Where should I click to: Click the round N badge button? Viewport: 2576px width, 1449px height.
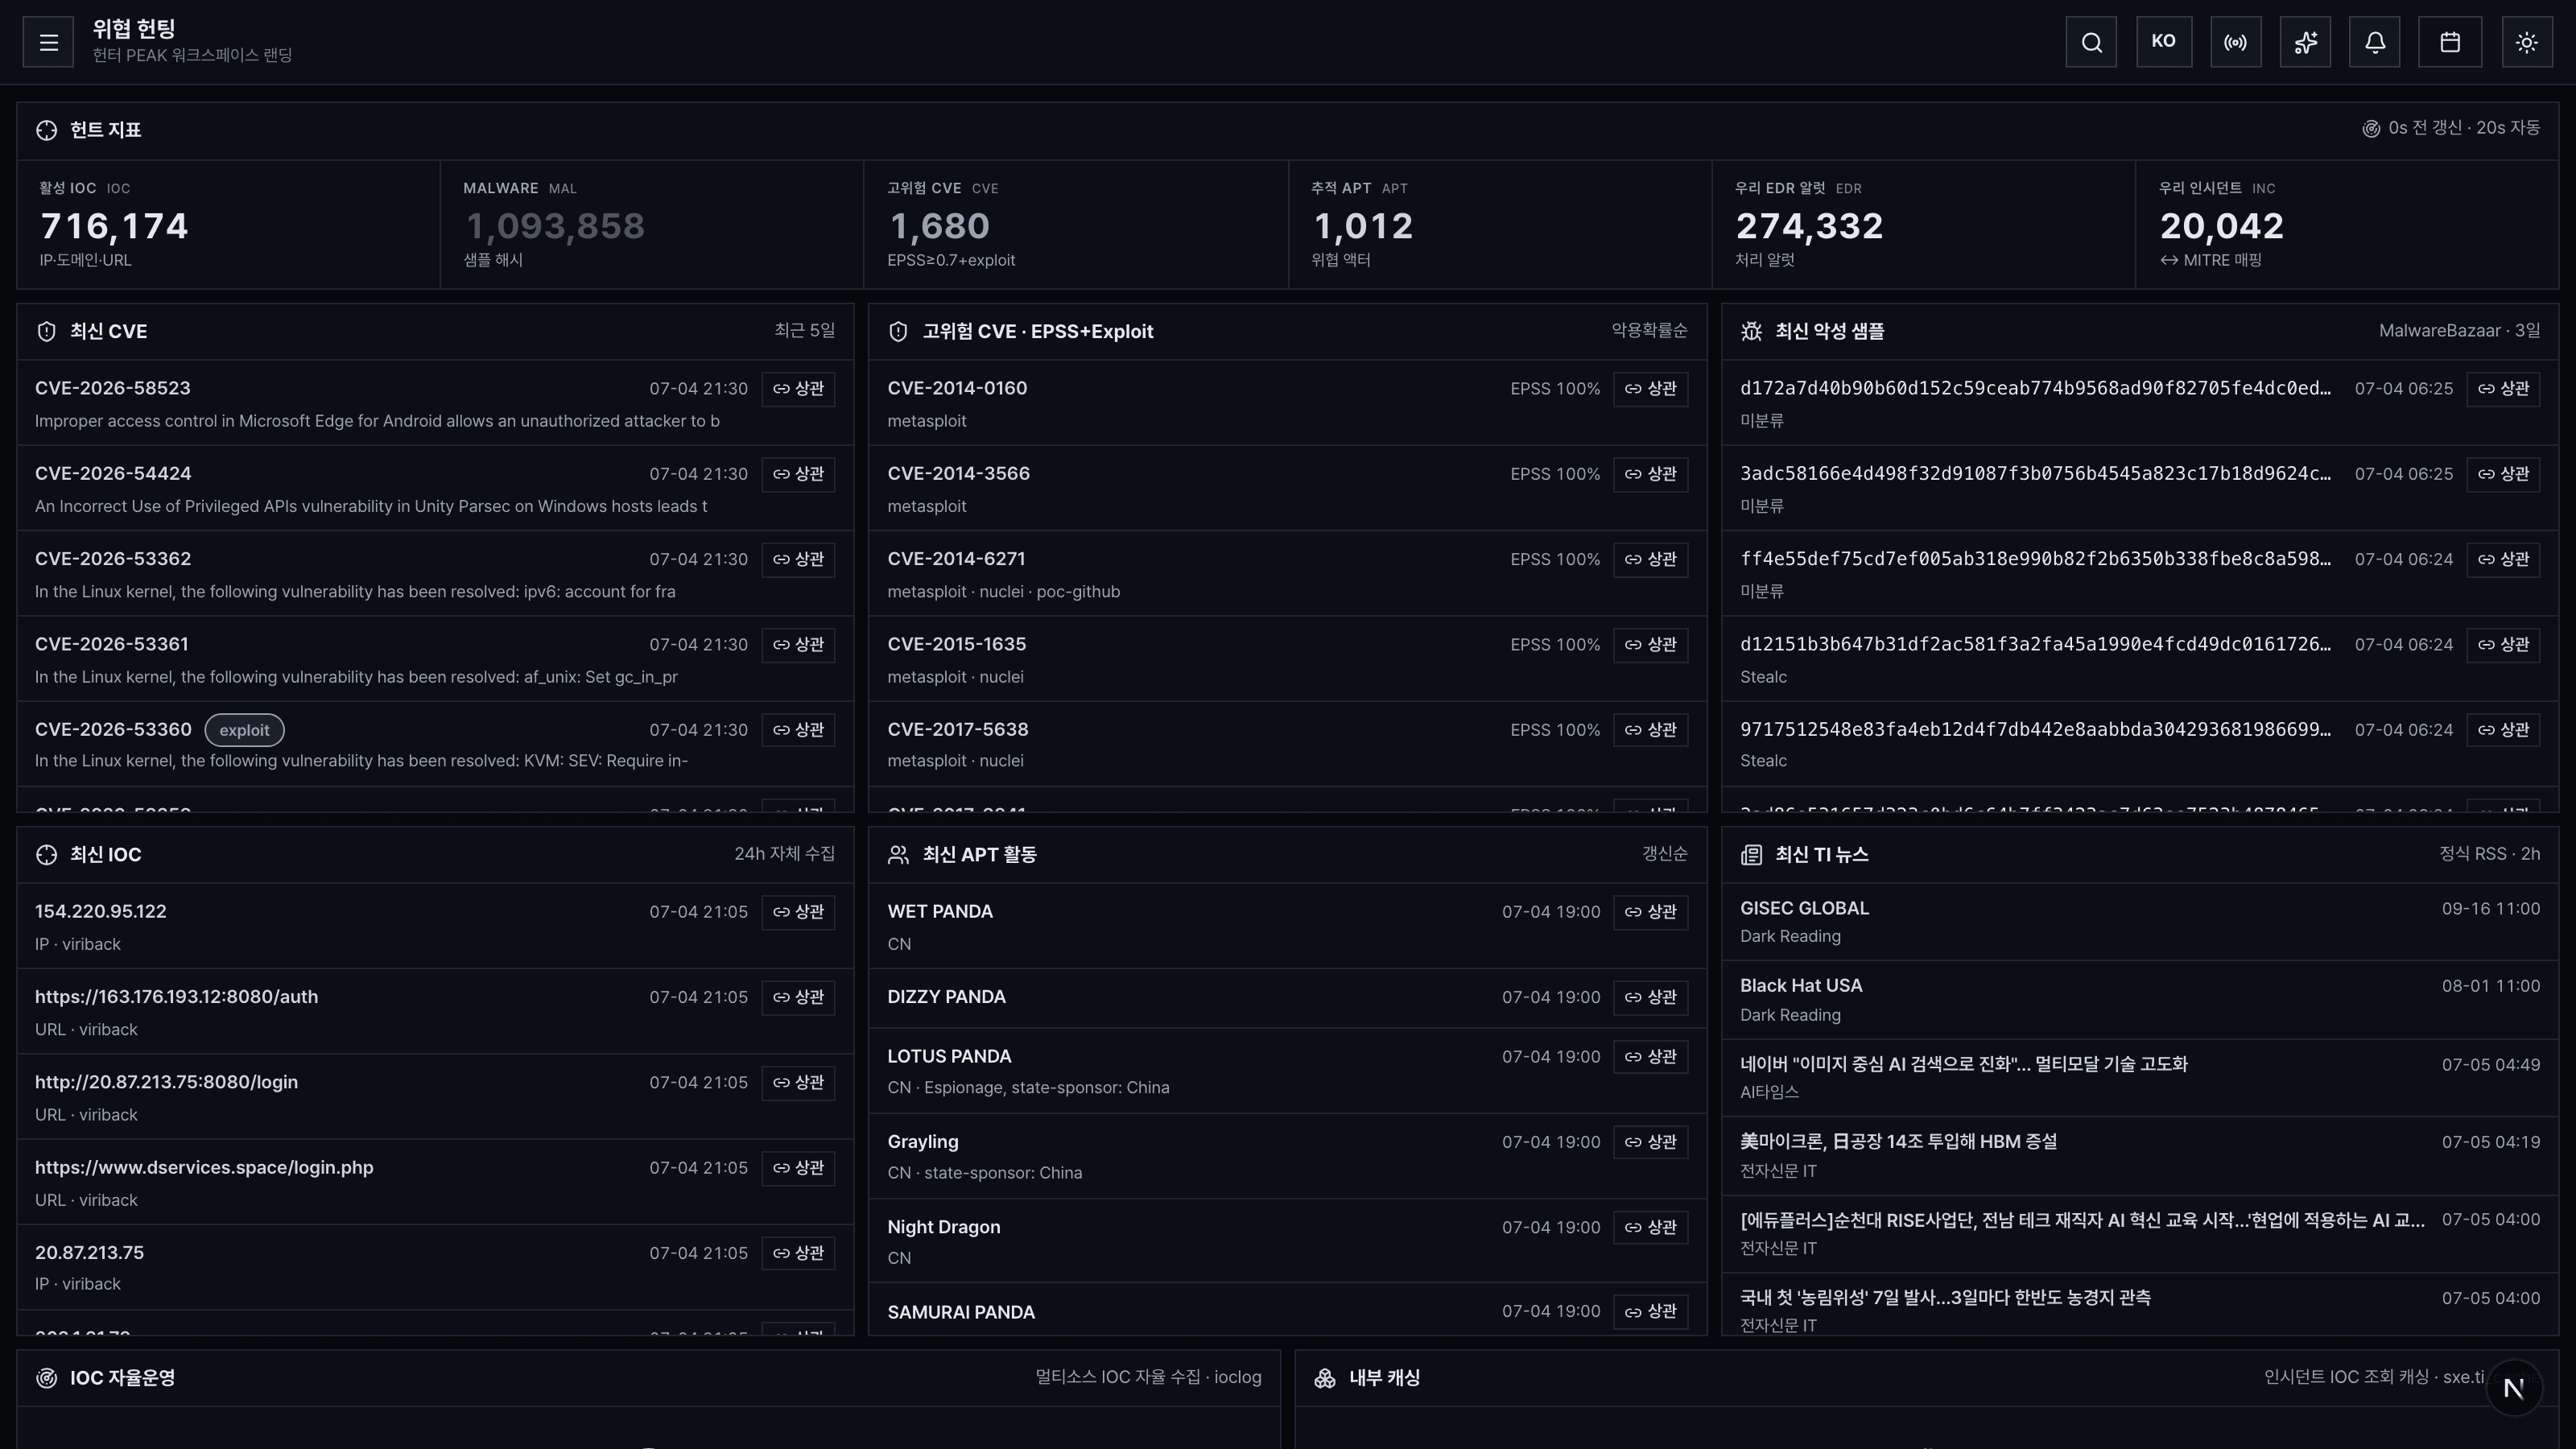point(2514,1388)
